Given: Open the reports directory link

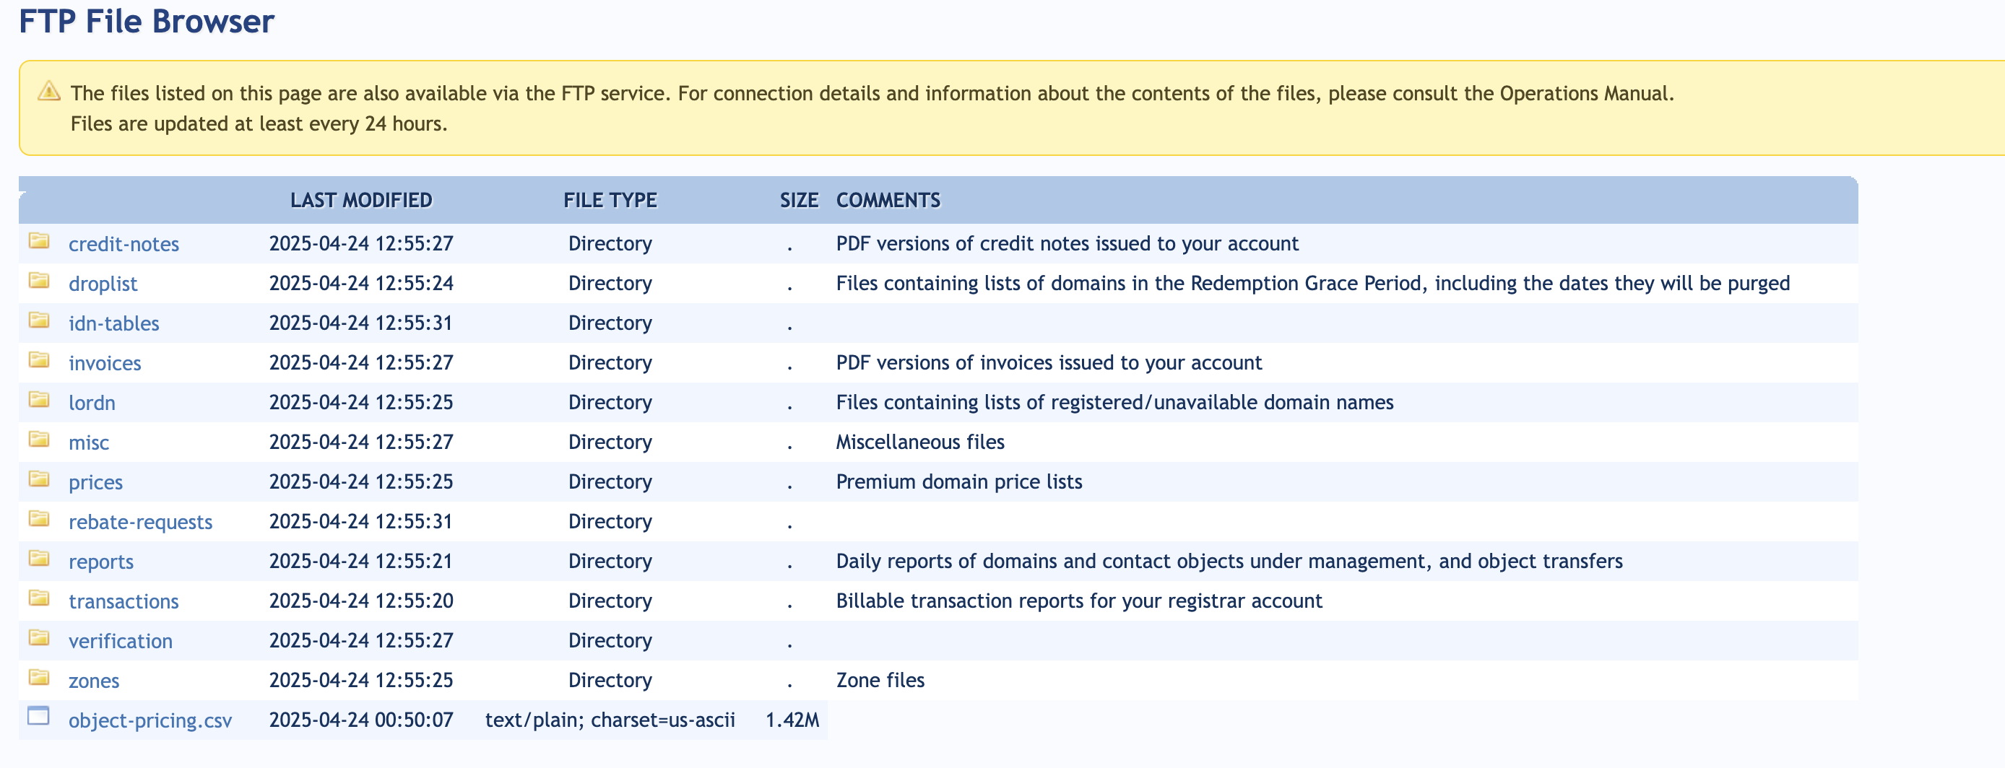Looking at the screenshot, I should tap(101, 562).
